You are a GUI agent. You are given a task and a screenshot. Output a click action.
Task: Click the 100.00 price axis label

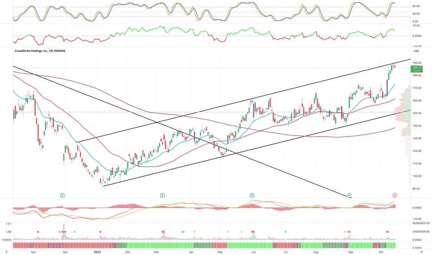click(417, 176)
